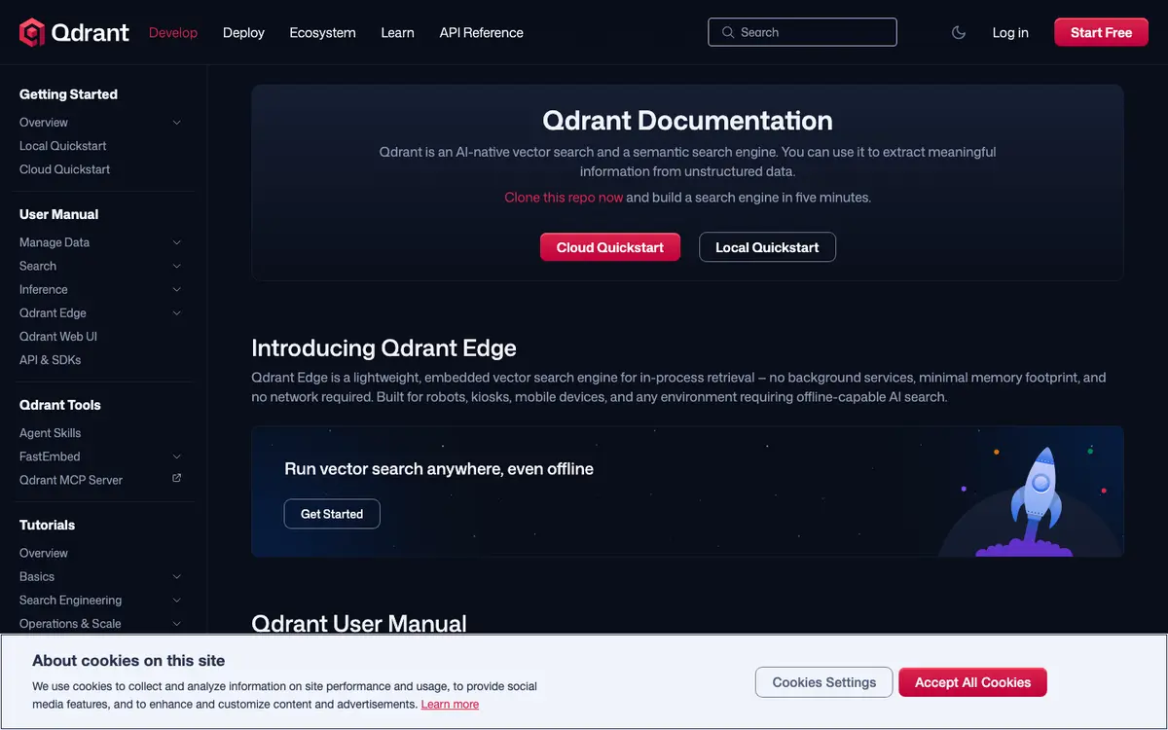Click the User Manual sidebar heading
This screenshot has height=730, width=1168.
(x=59, y=214)
